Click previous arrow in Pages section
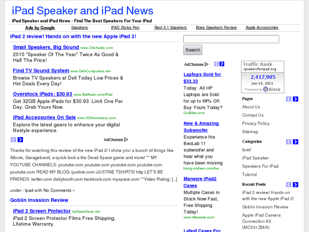Viewport: 309px width, 232px height. 289,99
